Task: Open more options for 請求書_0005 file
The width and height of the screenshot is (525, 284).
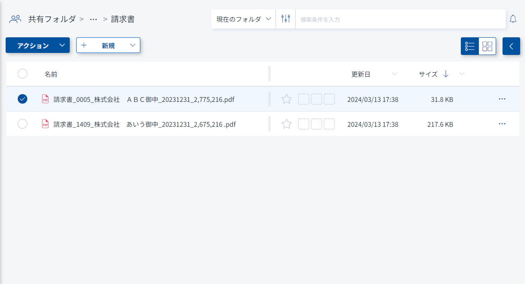Action: 502,99
